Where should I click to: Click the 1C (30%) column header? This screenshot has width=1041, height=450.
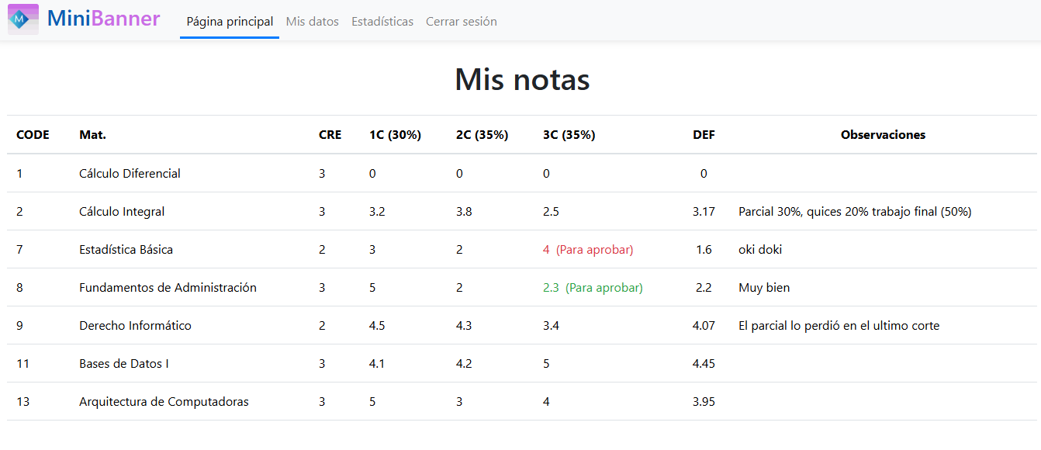[395, 135]
